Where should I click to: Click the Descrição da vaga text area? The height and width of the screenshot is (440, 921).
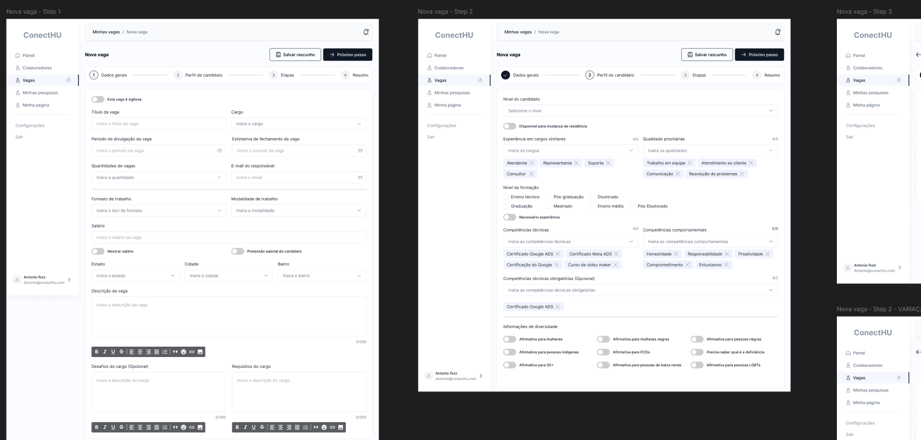coord(229,316)
